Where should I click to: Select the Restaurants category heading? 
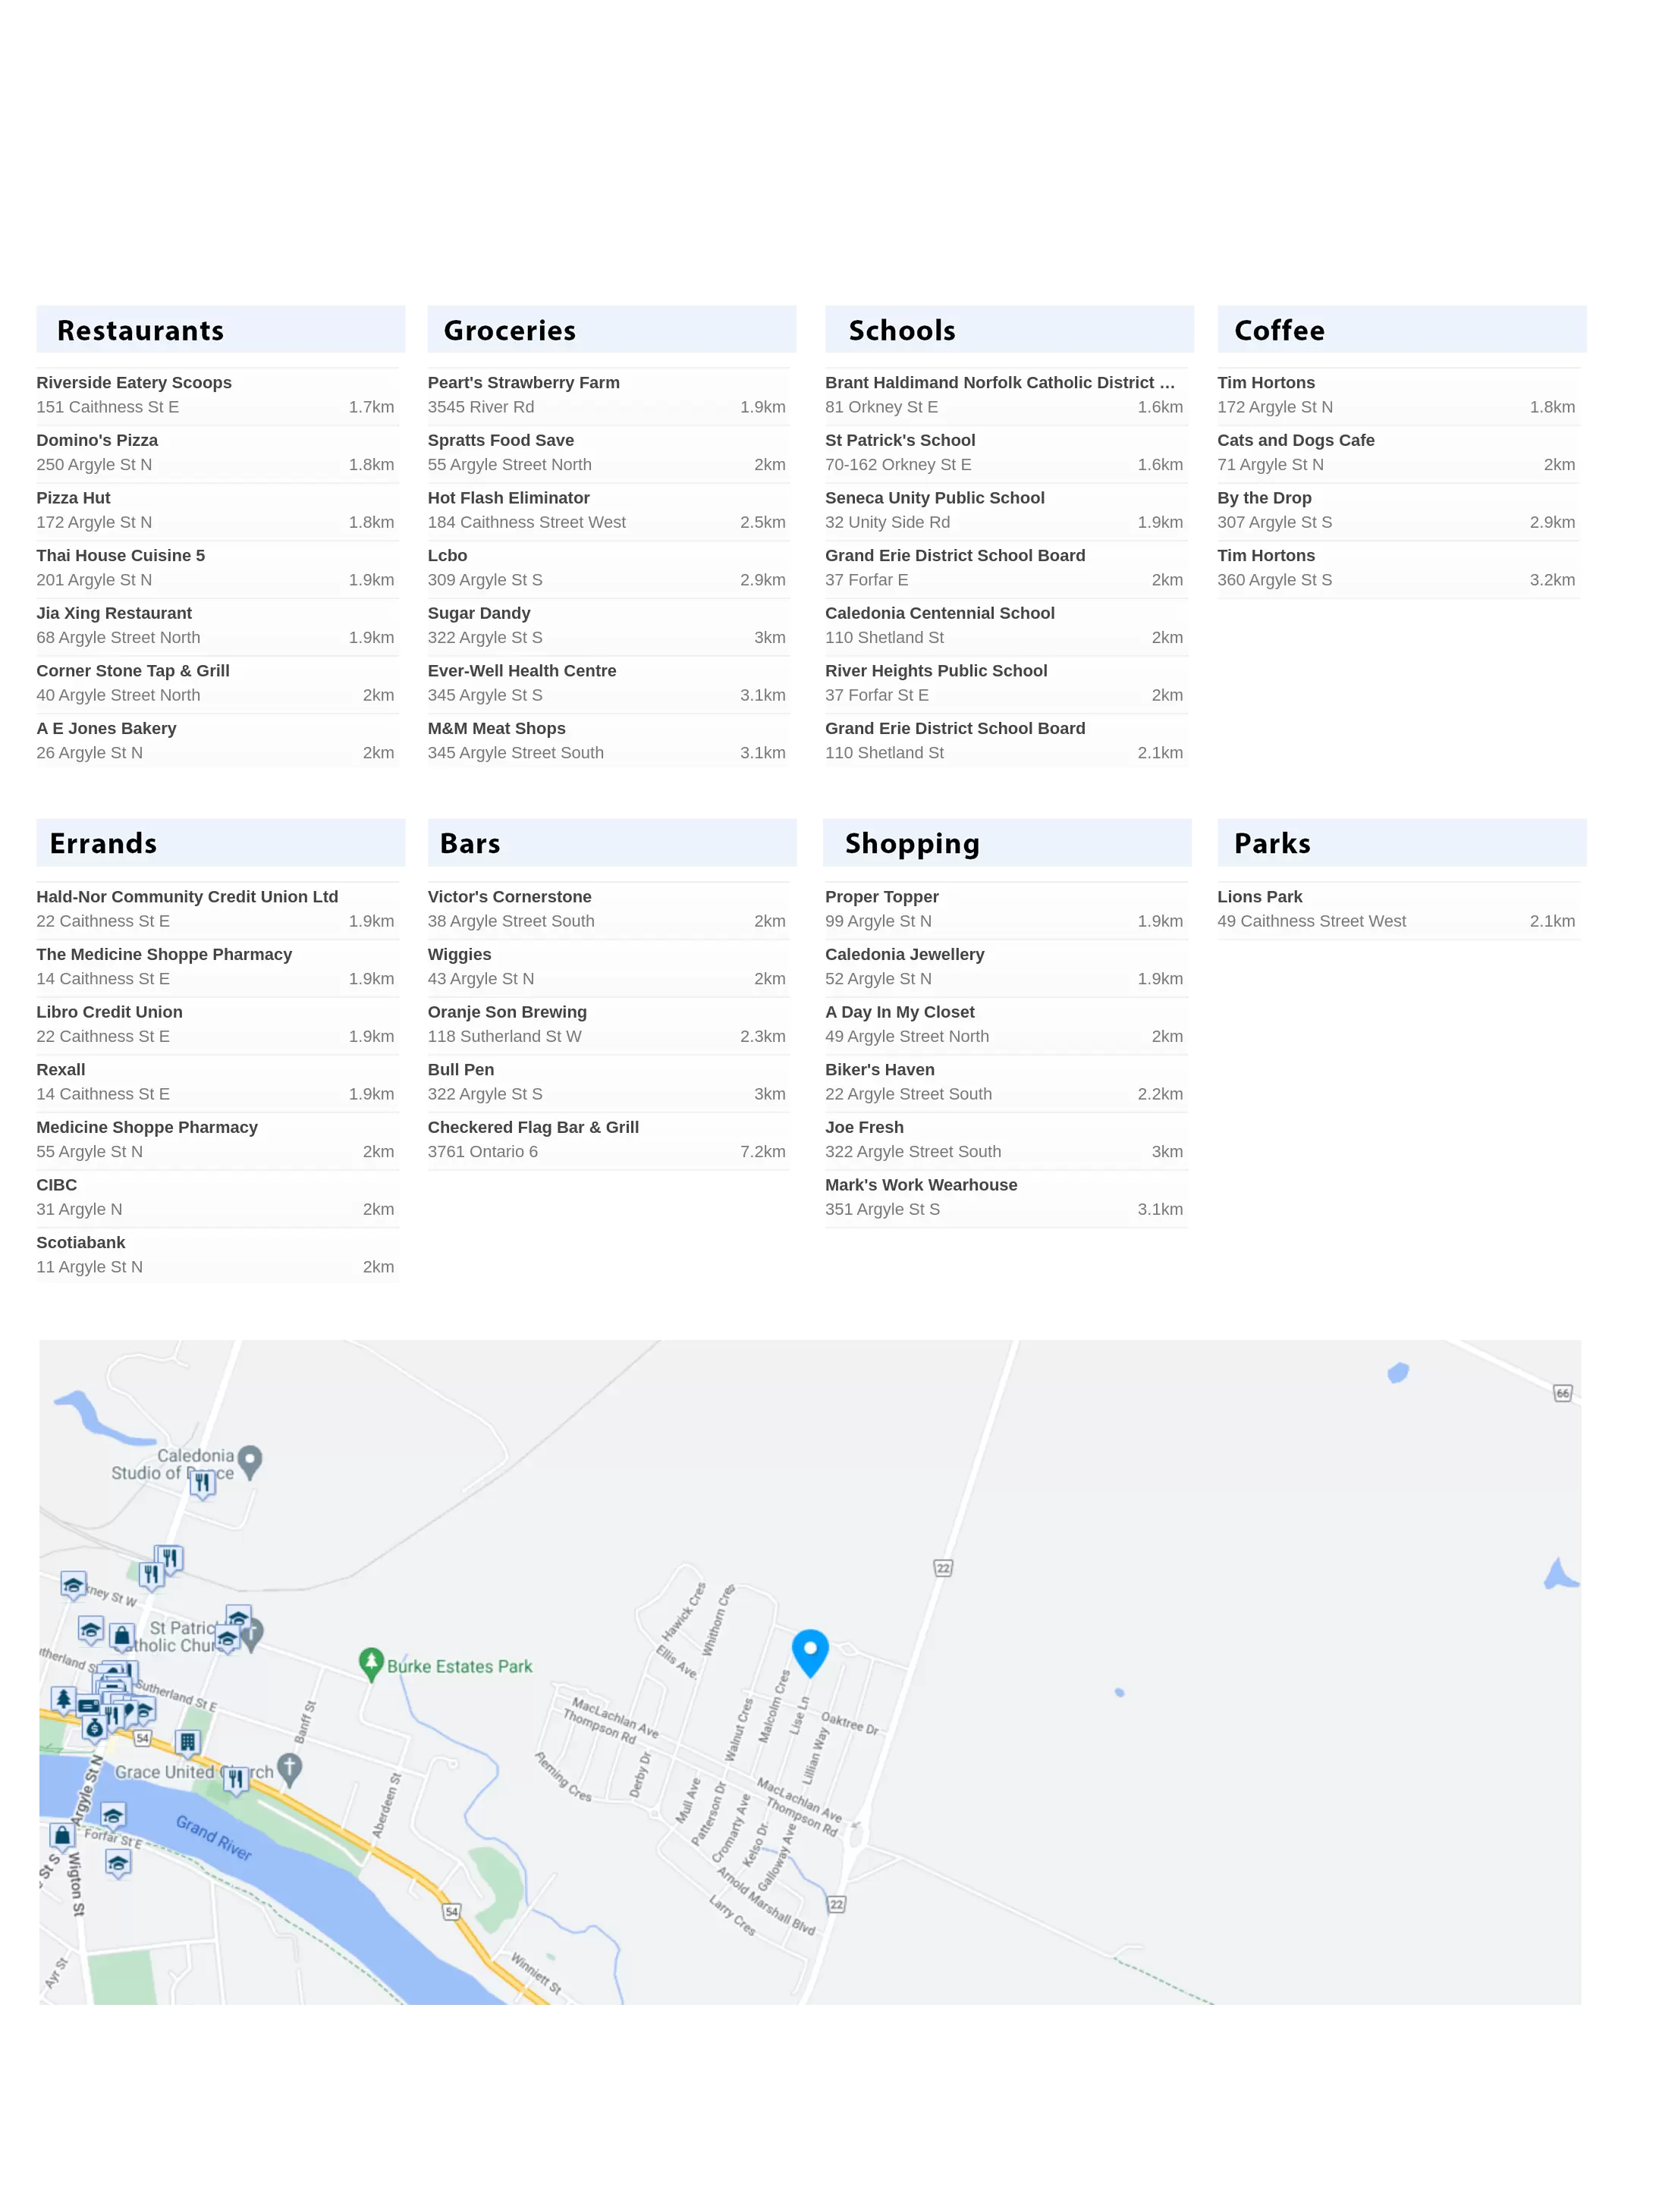click(x=140, y=330)
